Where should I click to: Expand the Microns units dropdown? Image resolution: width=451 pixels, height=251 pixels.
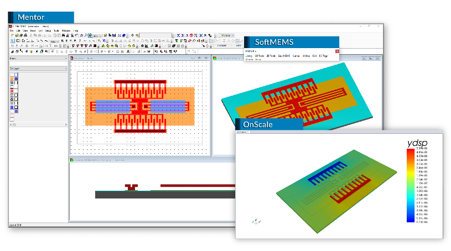(x=232, y=35)
